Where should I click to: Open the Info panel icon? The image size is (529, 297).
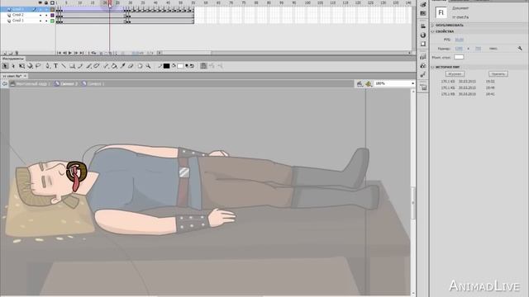[x=423, y=35]
